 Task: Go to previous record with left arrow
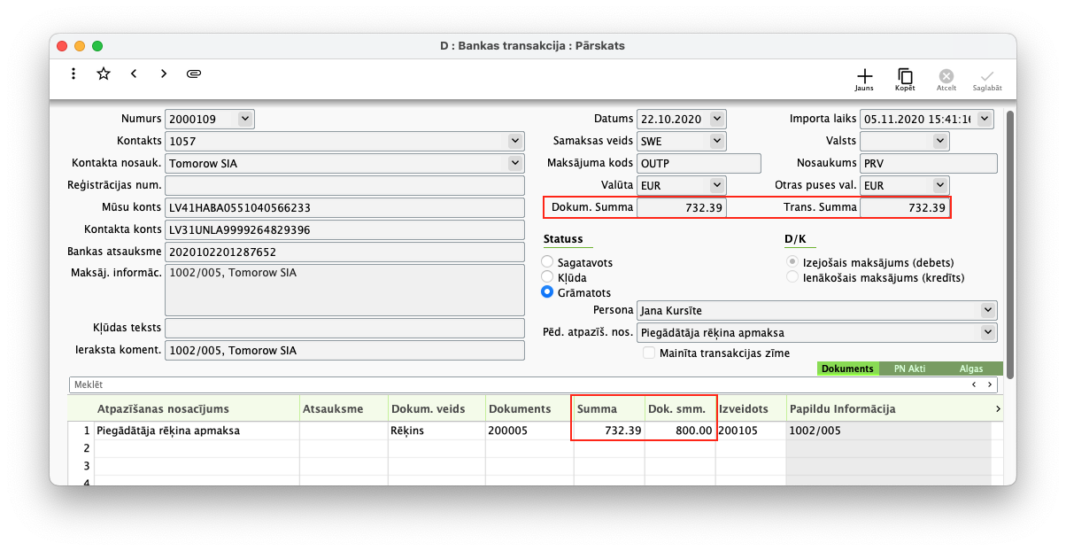[134, 74]
